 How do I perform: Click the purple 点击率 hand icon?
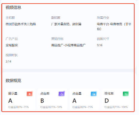[x=62, y=94]
